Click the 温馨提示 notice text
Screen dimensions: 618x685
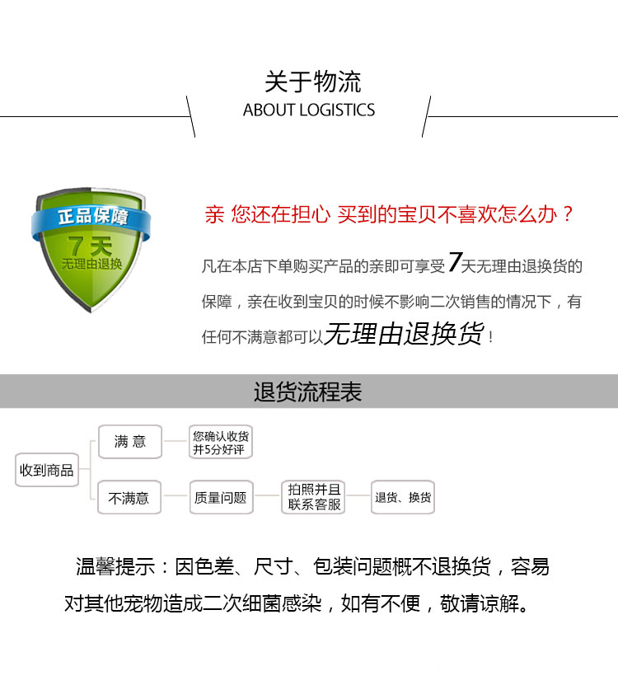tap(115, 566)
